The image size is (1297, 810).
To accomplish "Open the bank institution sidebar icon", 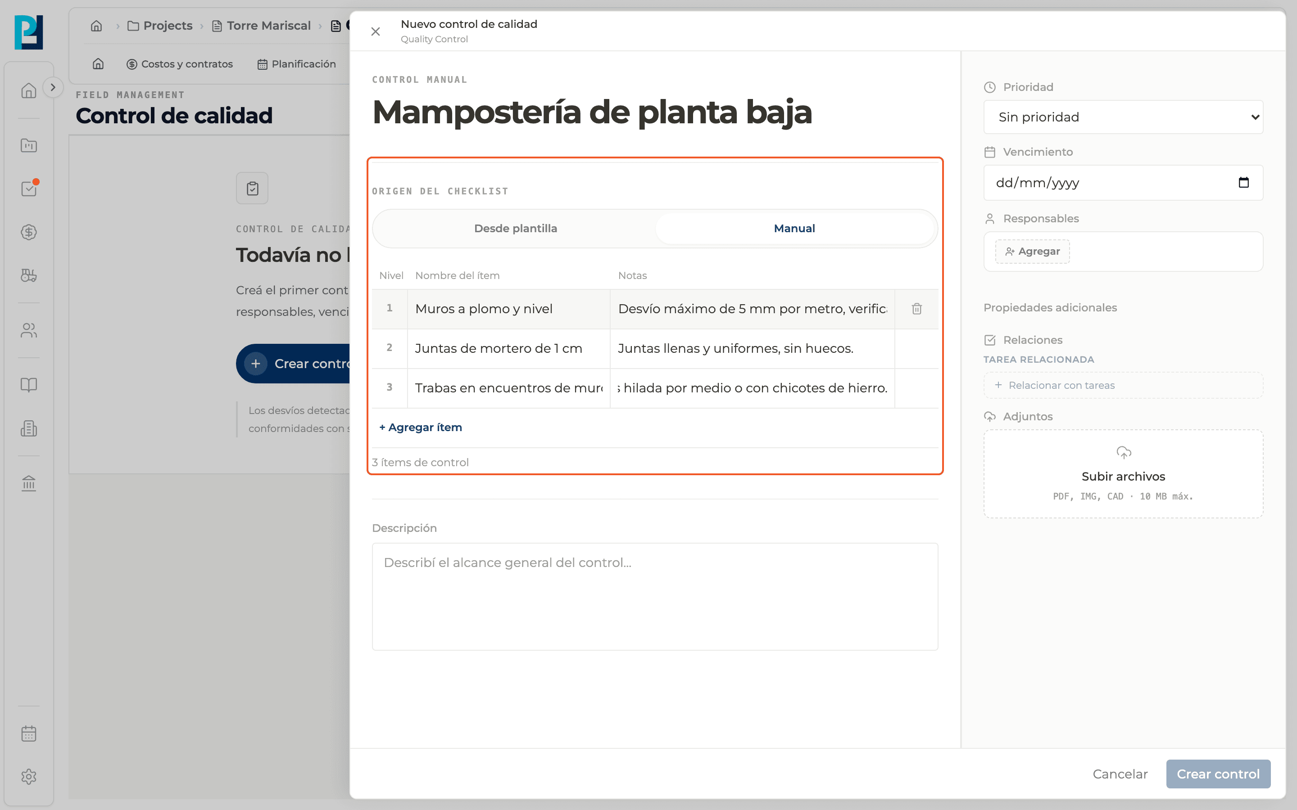I will coord(28,483).
